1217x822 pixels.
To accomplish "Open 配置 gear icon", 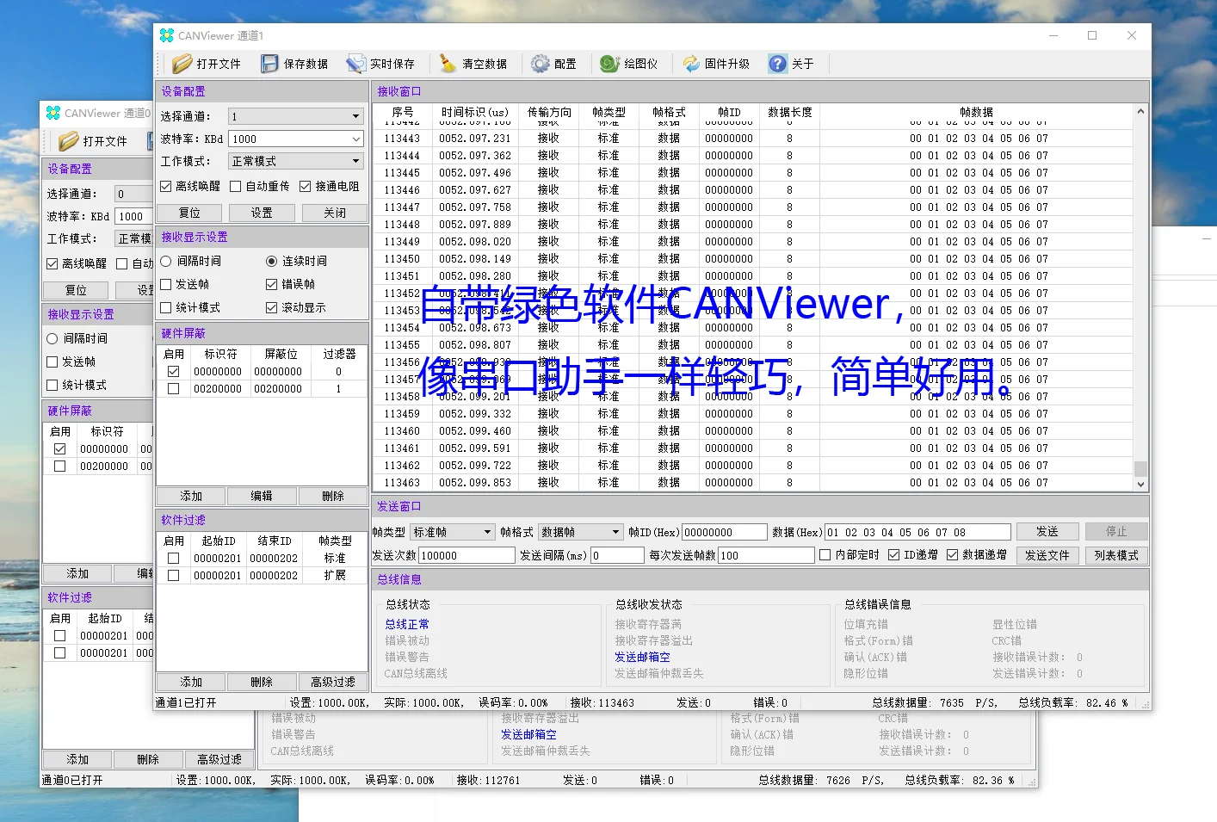I will pyautogui.click(x=541, y=64).
